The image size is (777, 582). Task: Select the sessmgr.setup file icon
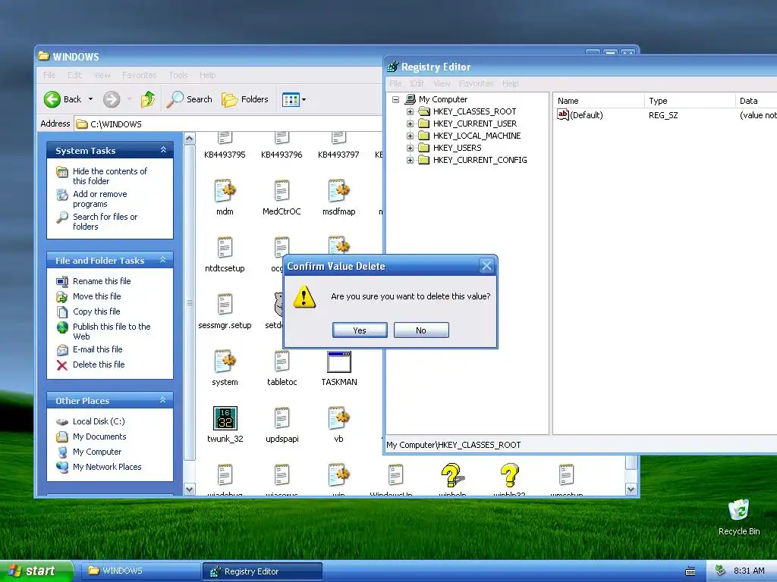coord(225,305)
